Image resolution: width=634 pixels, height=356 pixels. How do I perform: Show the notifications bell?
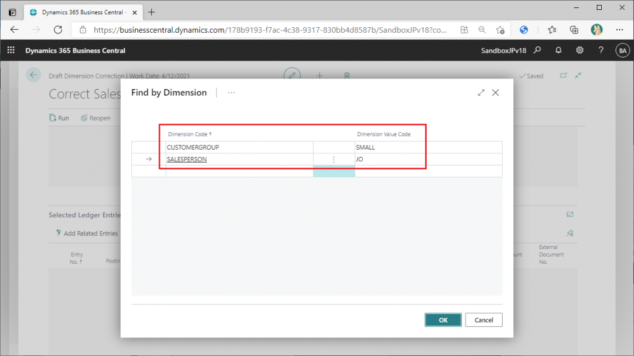tap(558, 50)
